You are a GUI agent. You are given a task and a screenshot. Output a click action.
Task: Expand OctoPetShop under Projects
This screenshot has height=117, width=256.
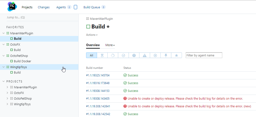click(x=7, y=98)
